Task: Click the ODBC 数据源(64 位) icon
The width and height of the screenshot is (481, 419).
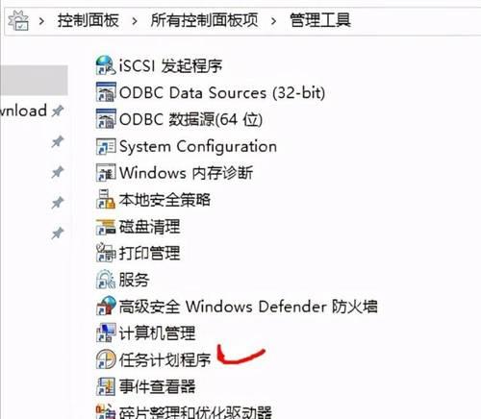Action: coord(106,119)
